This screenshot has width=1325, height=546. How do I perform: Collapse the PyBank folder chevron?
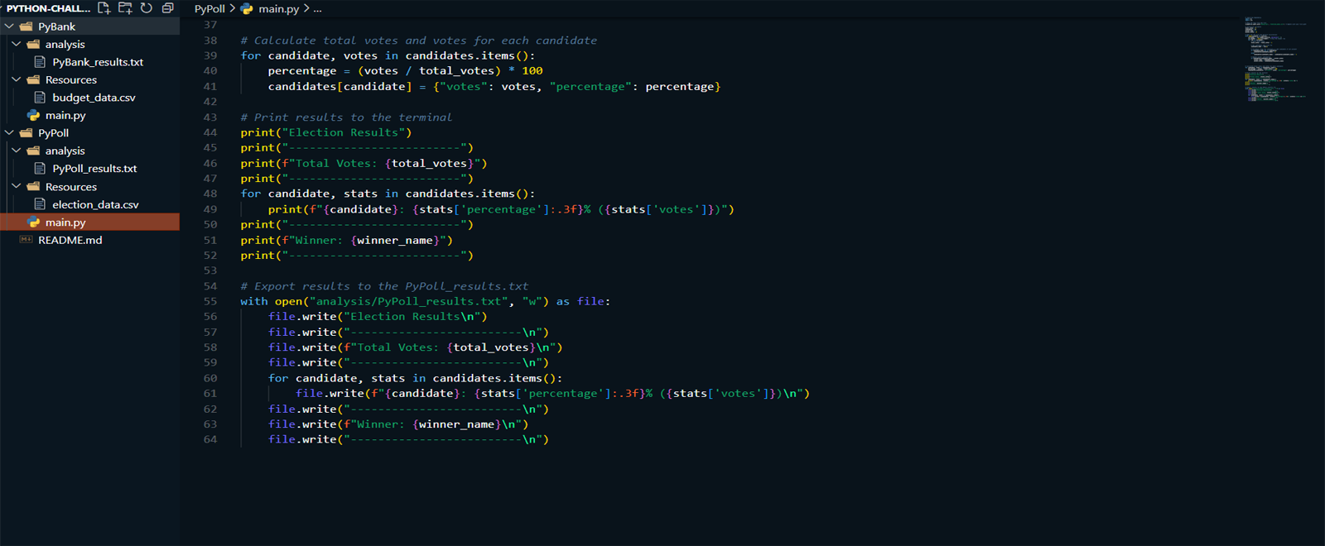pos(9,26)
